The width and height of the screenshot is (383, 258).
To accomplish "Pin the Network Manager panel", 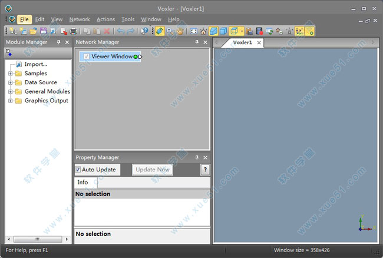I will [x=197, y=42].
